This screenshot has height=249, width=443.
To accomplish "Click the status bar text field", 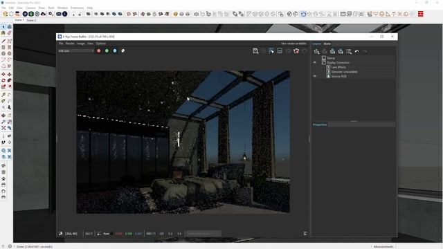I will point(203,234).
